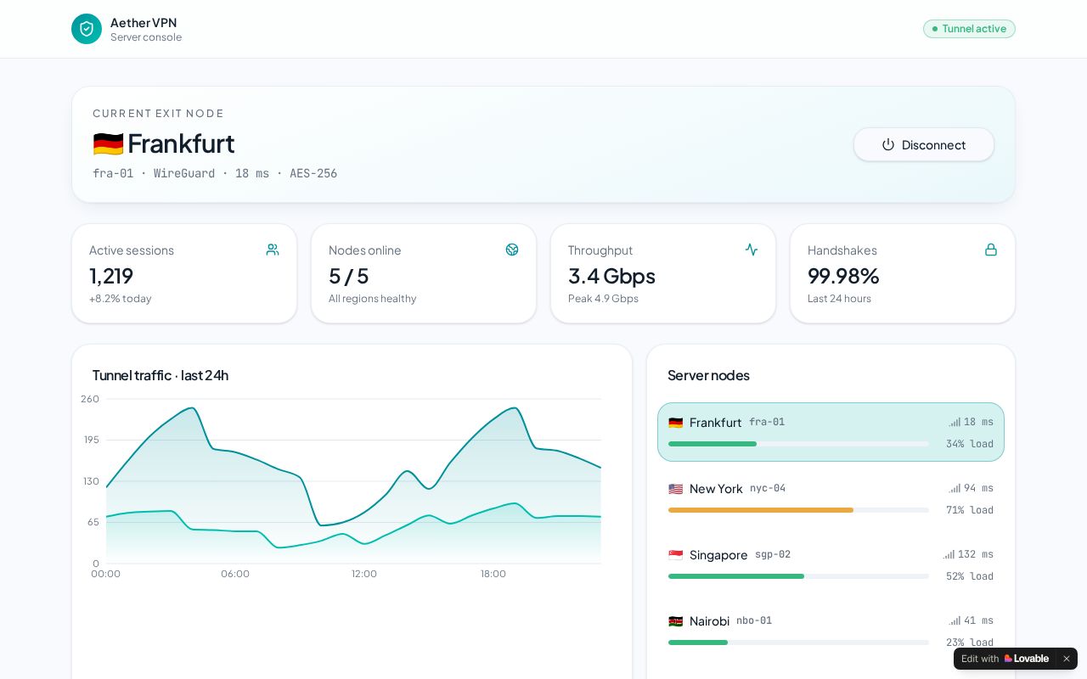The width and height of the screenshot is (1087, 679).
Task: Click the 5 / 5 nodes online value
Action: coord(348,276)
